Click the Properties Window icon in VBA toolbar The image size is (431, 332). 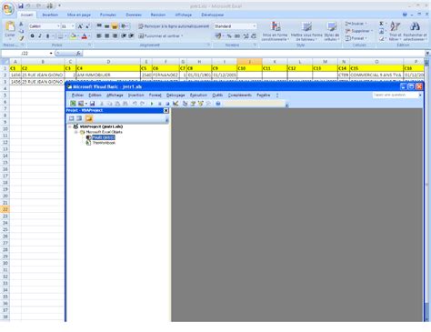point(193,104)
